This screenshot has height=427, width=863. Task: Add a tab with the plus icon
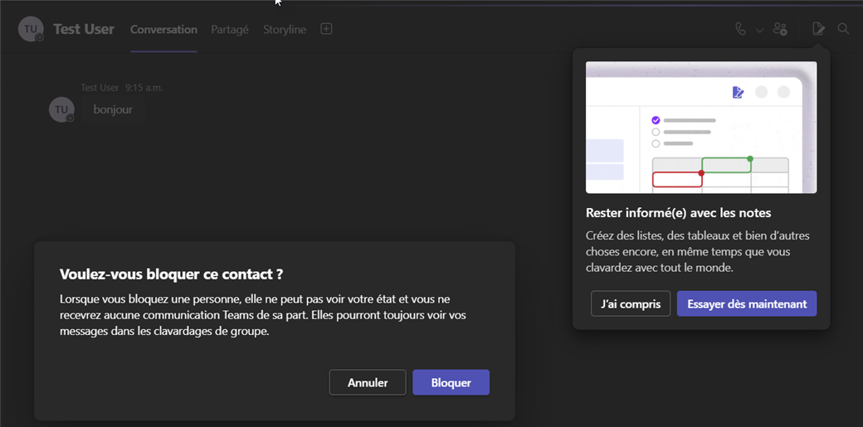[326, 29]
